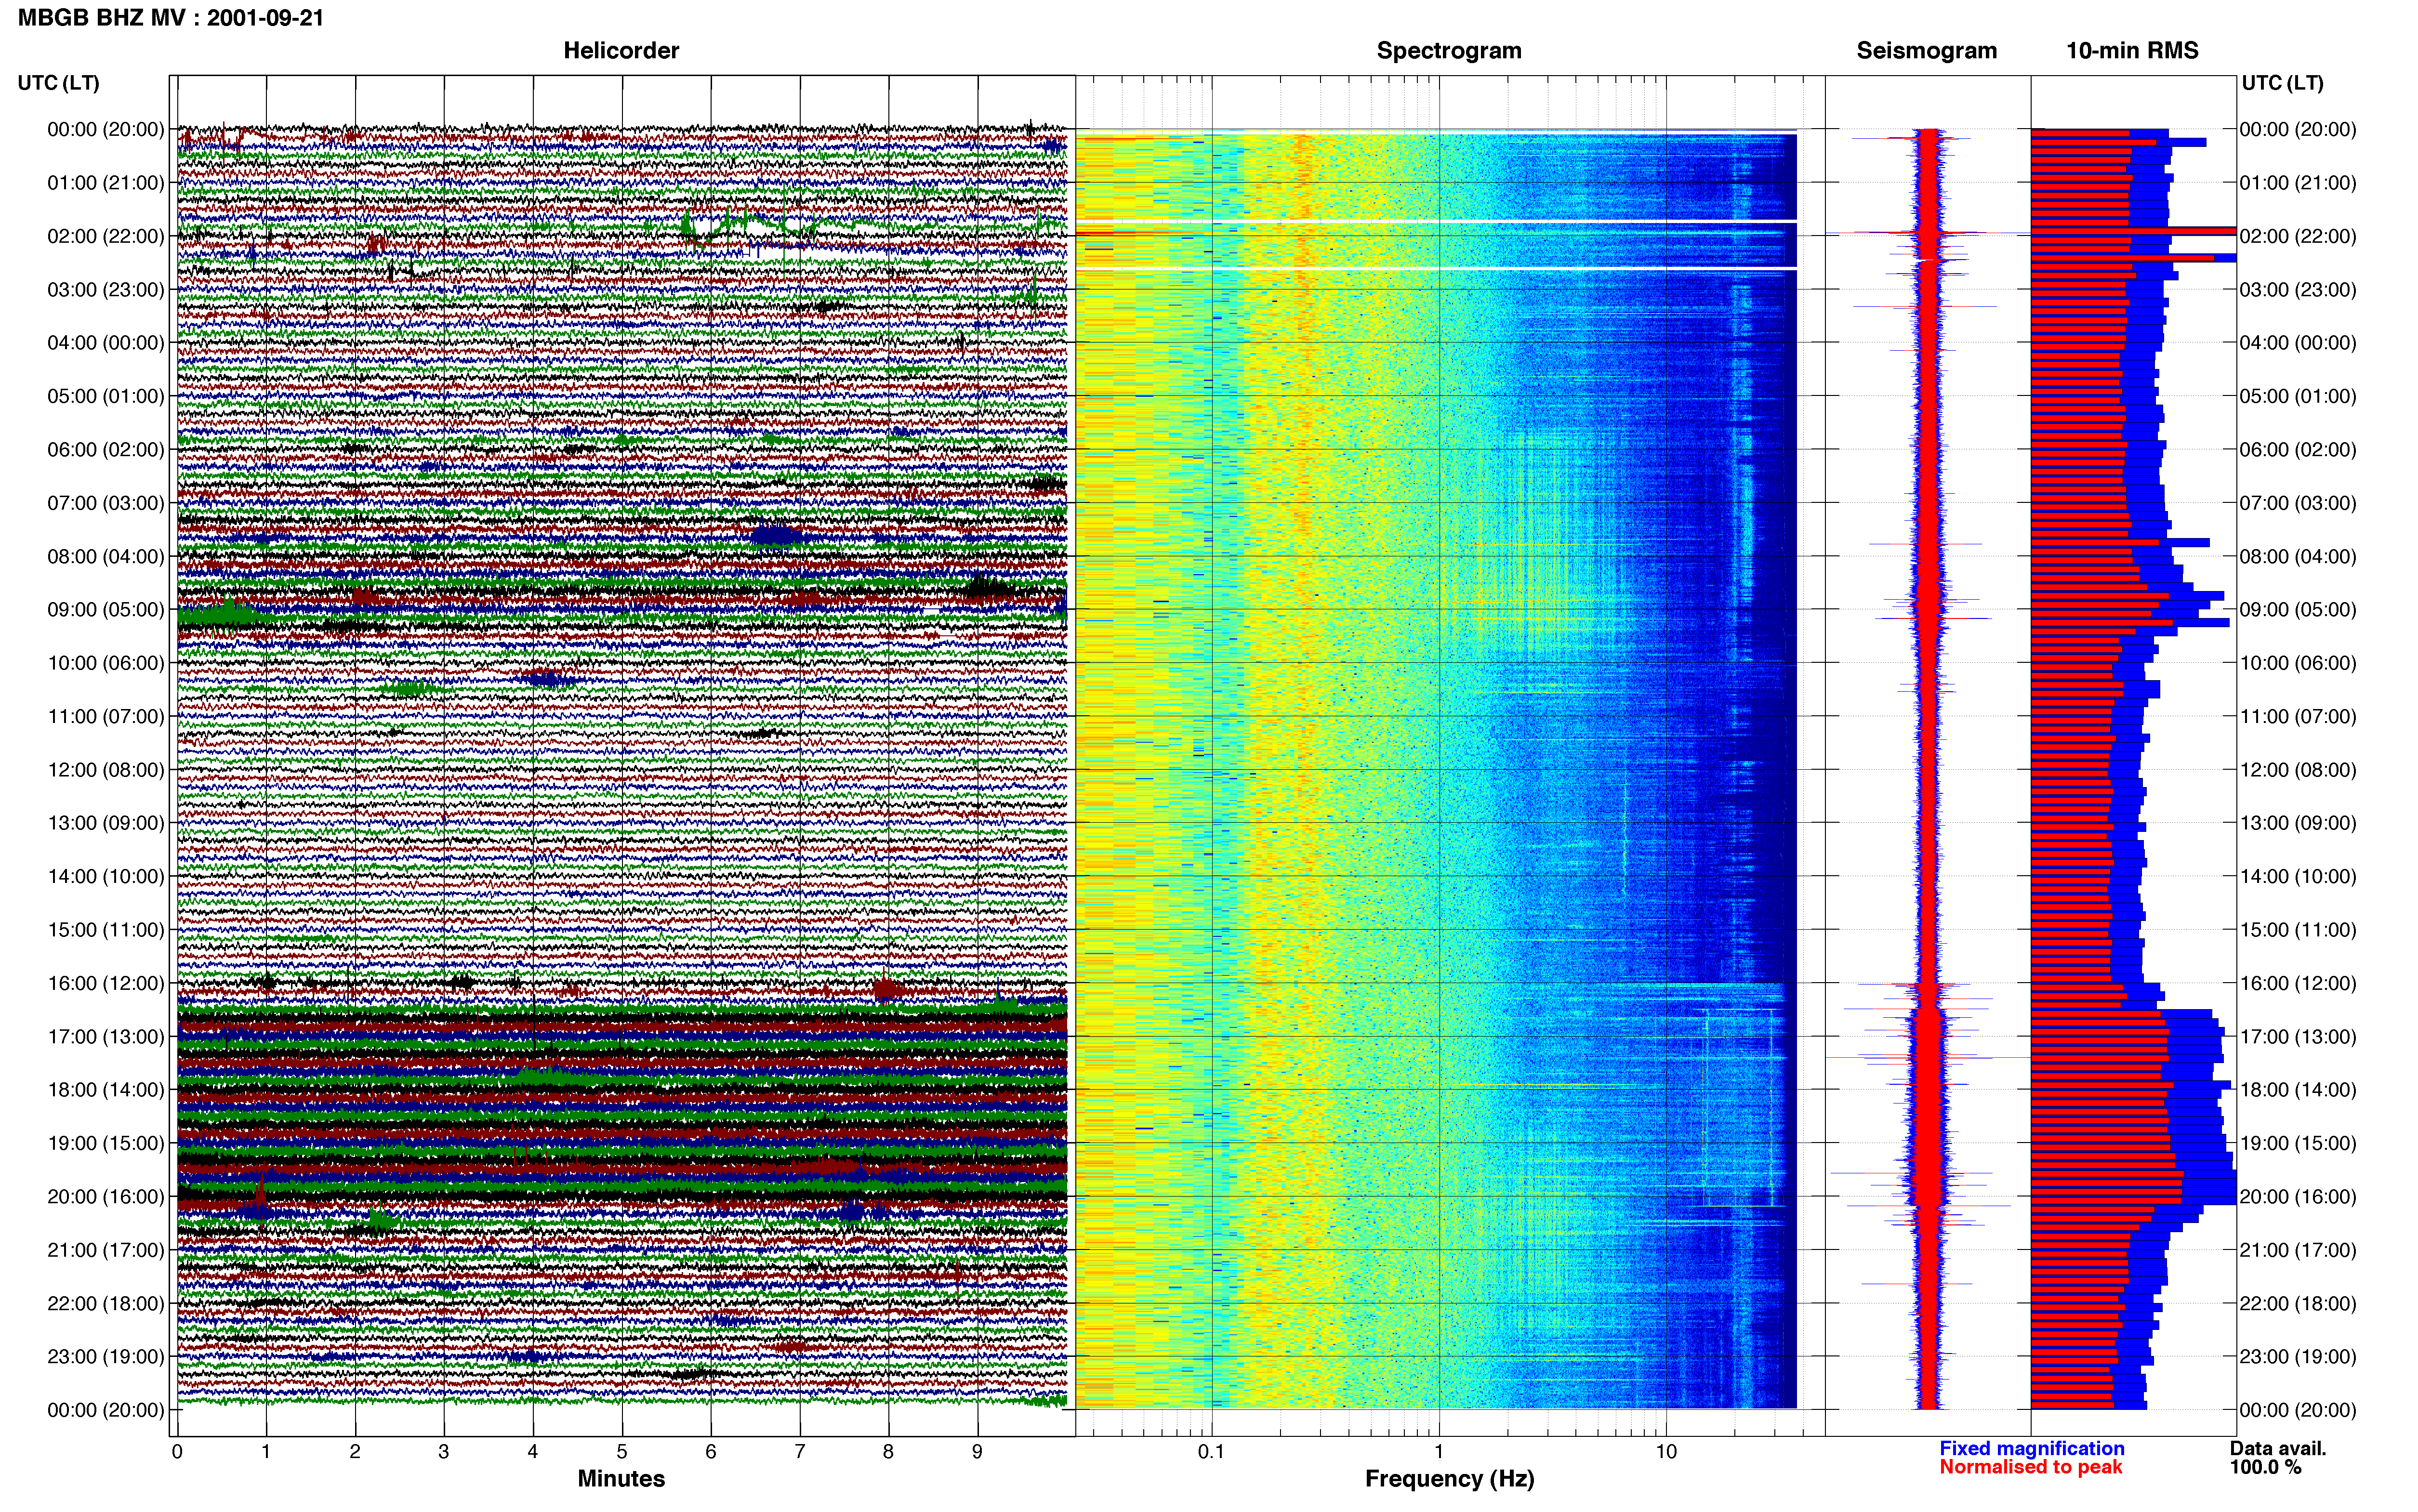Viewport: 2418px width, 1512px height.
Task: Click left-axis time label "18:00 (14:00)"
Action: [x=106, y=1089]
